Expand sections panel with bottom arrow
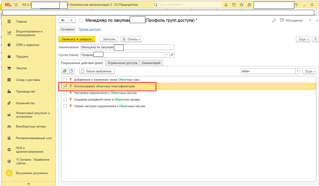 29,184
